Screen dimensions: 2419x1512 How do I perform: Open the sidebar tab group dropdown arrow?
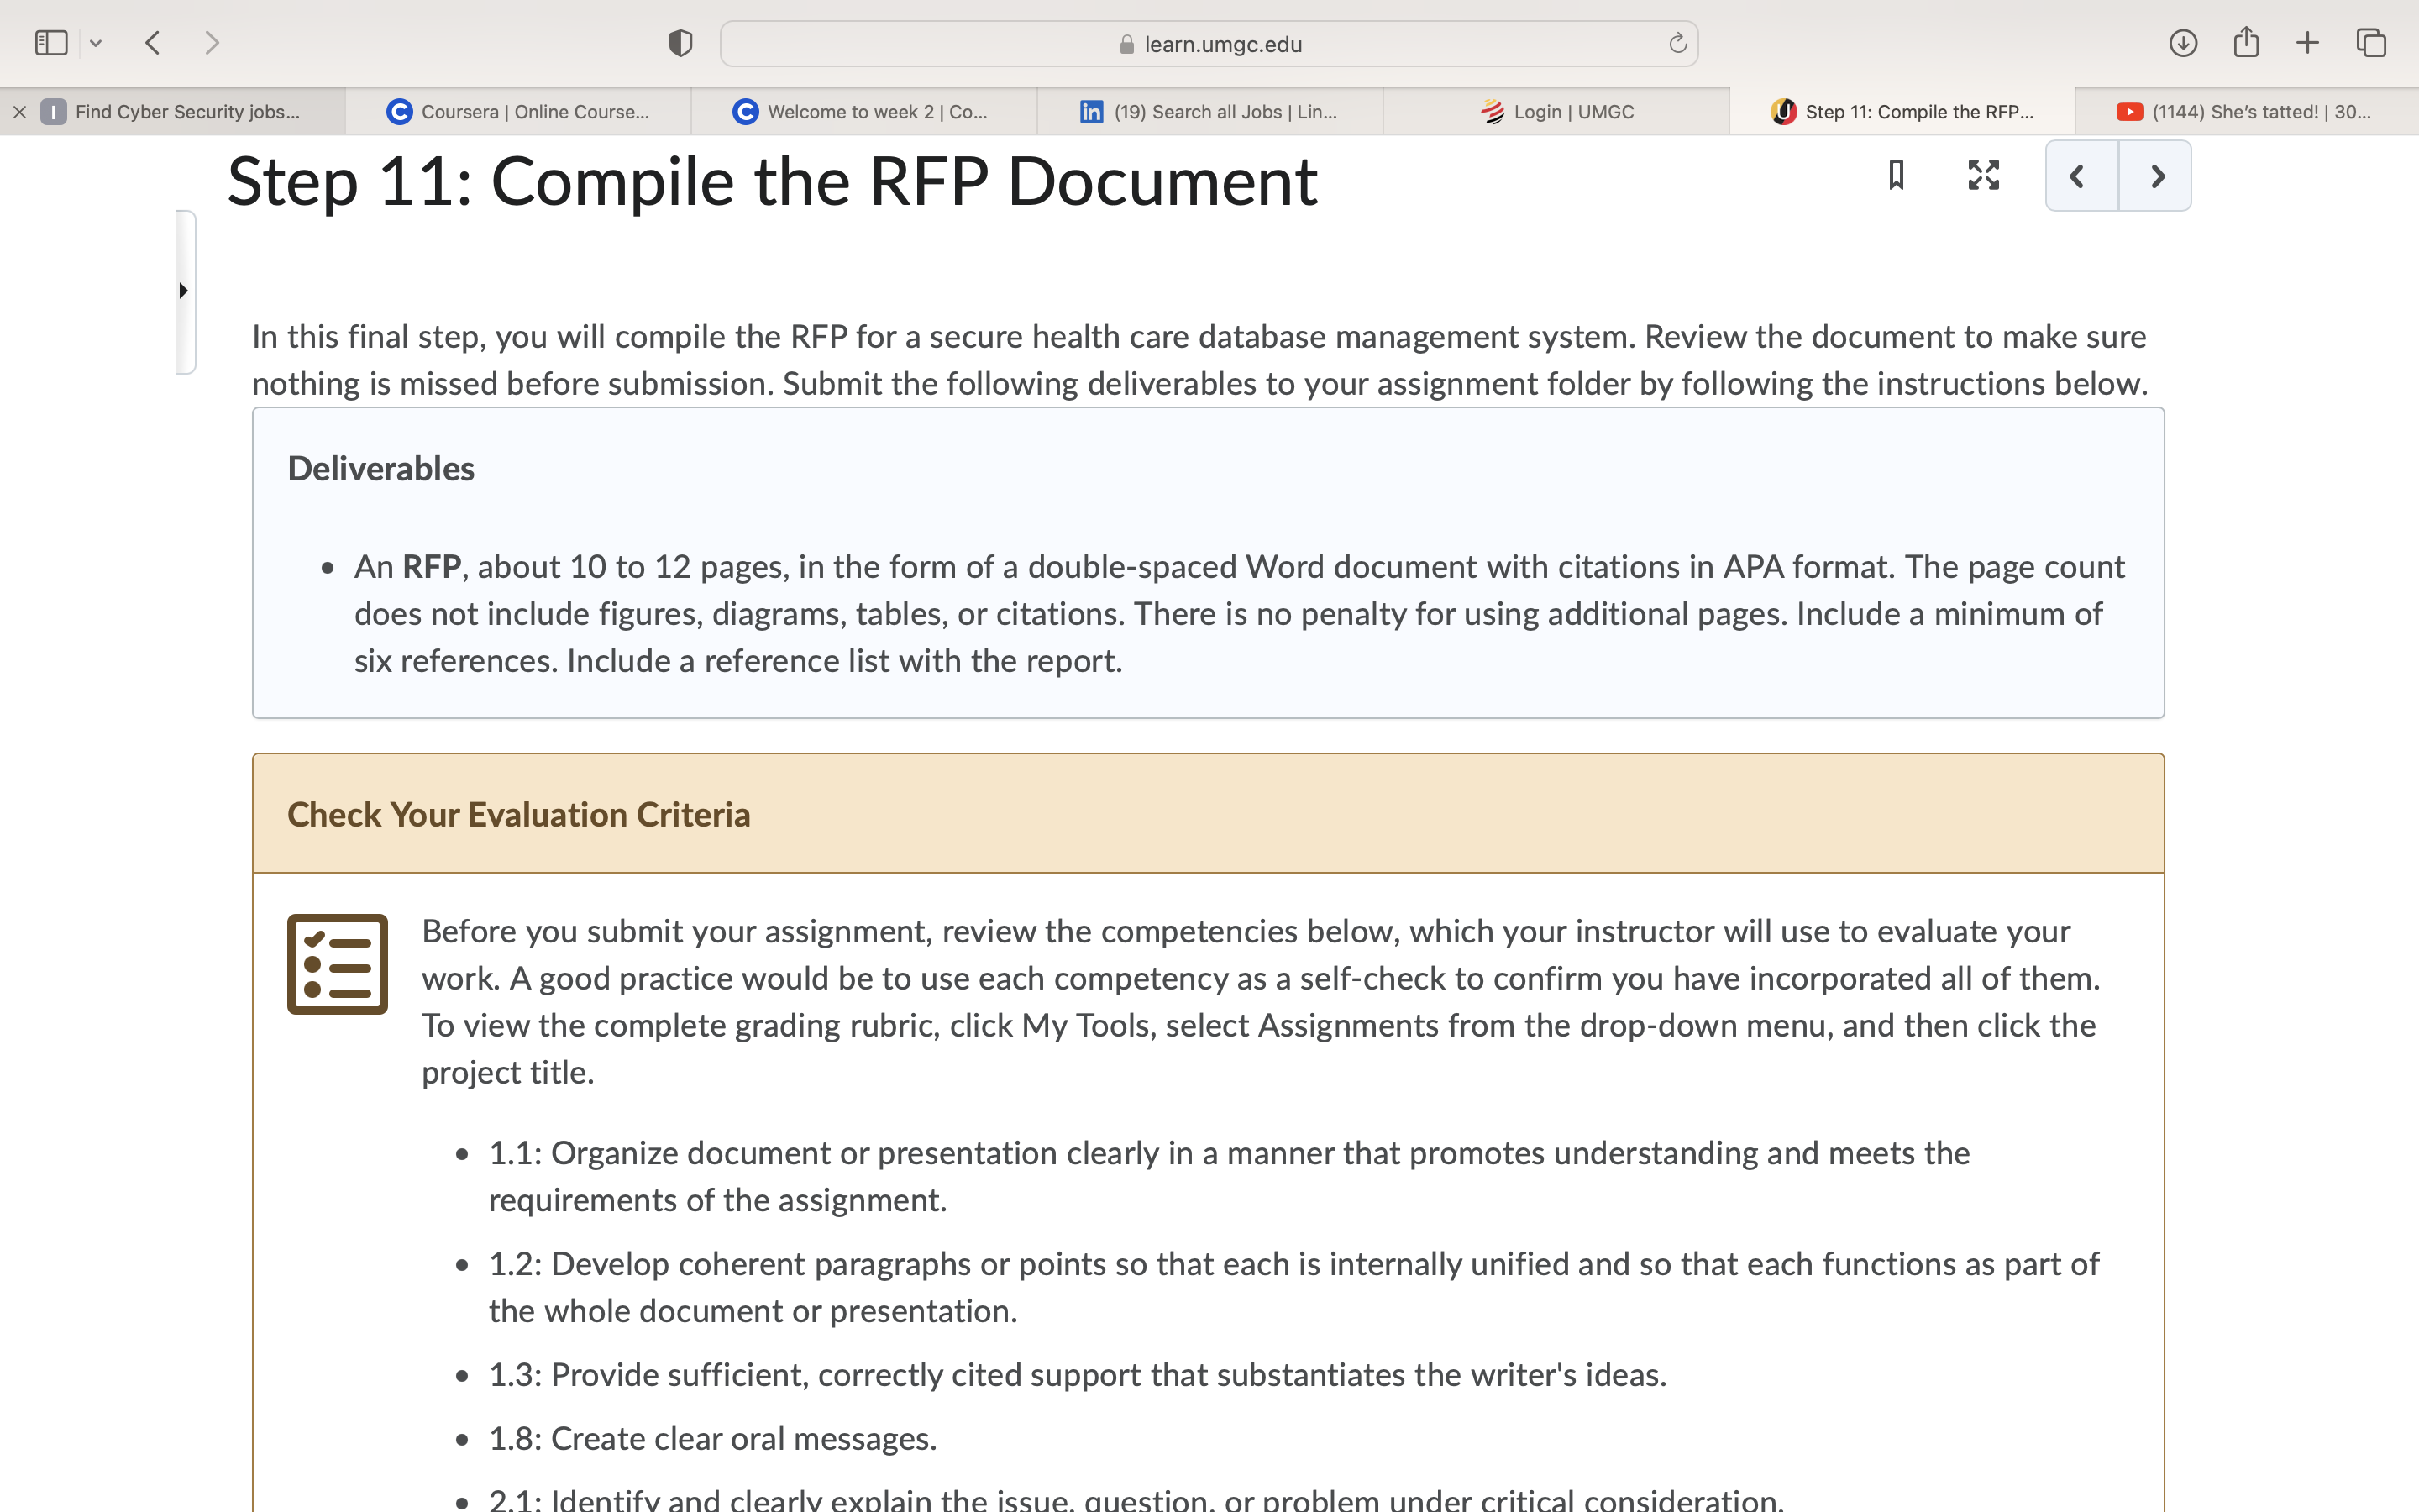click(96, 43)
